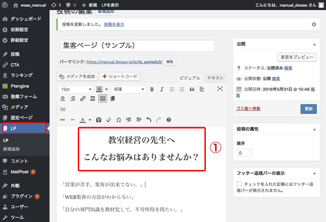The image size is (326, 222).
Task: Toggle bold formatting in the editor toolbar
Action: (152, 89)
